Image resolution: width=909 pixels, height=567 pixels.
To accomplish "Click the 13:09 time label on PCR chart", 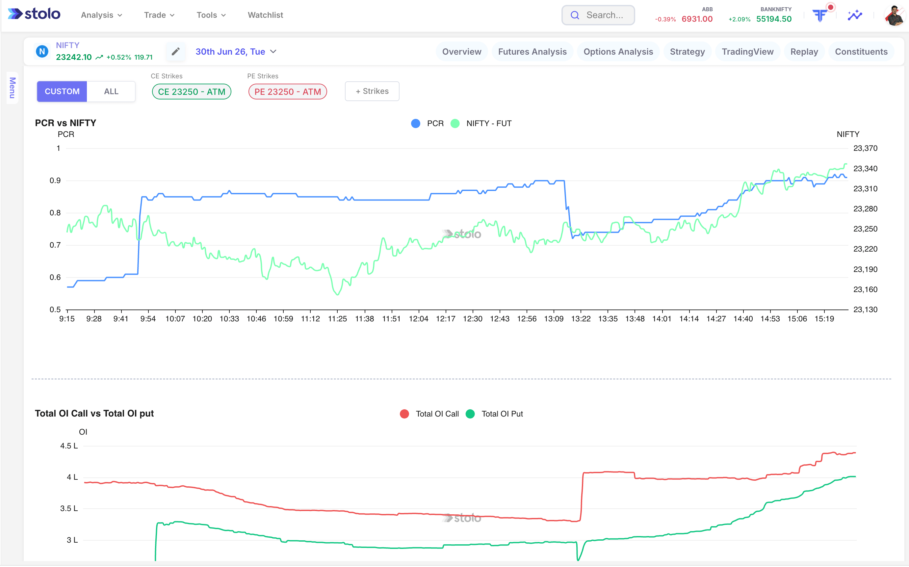I will pyautogui.click(x=554, y=319).
